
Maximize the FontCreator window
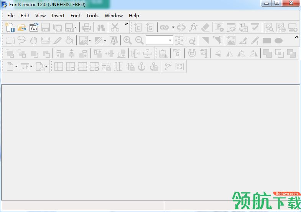coord(277,3)
